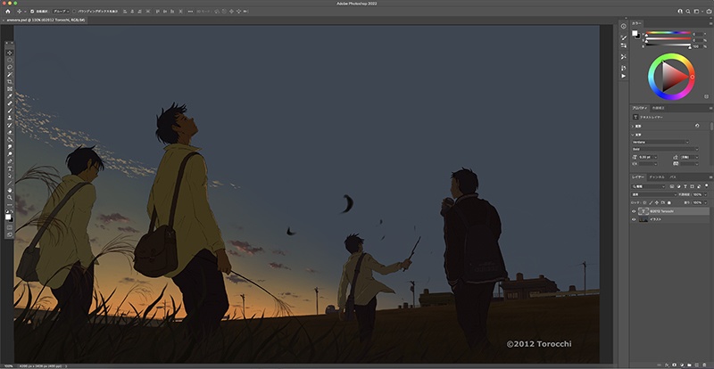Select the ©2012 Torocchi text layer
714x369 pixels.
670,211
